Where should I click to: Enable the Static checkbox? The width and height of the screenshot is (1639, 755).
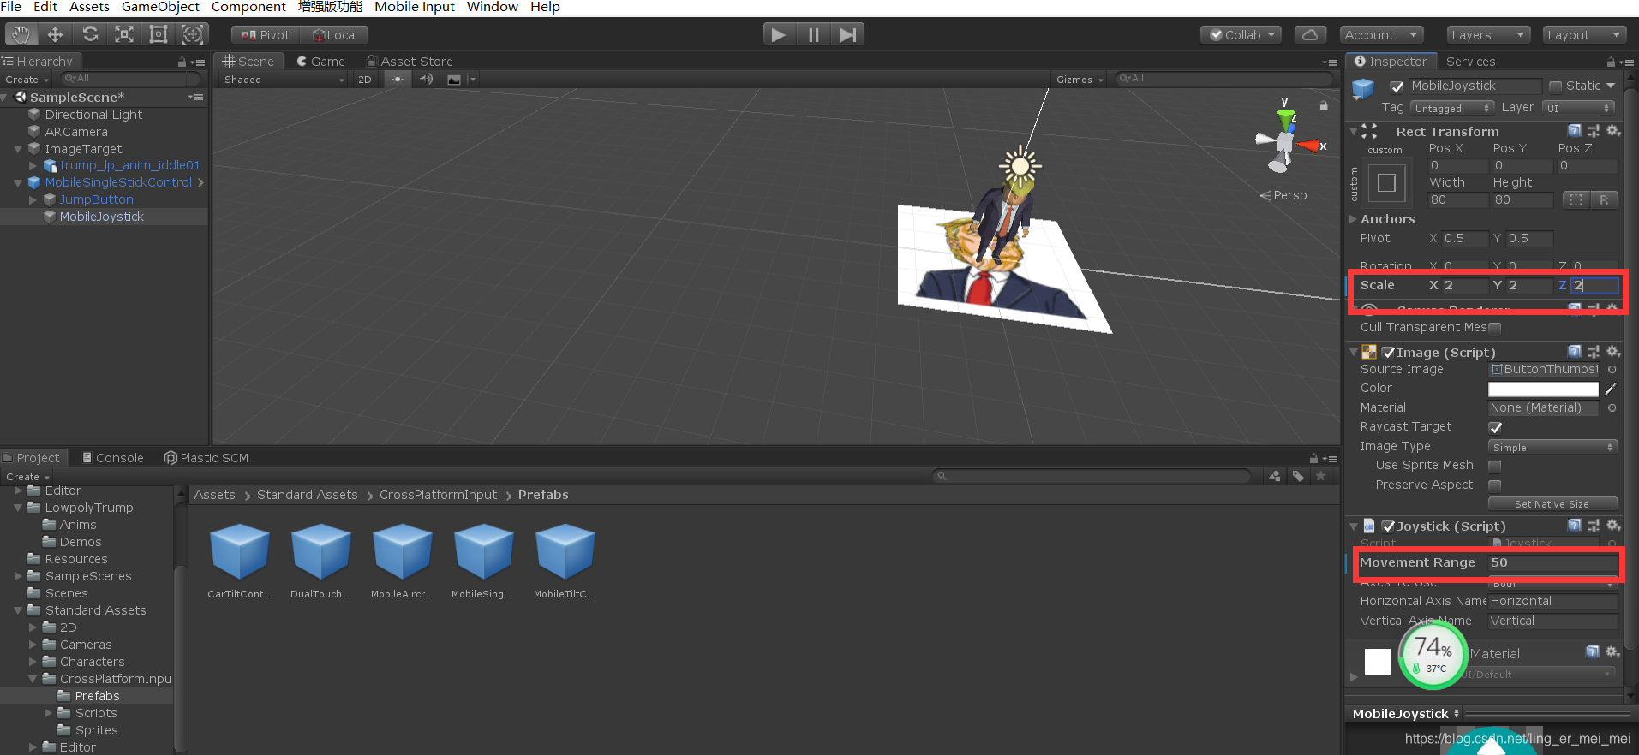coord(1556,86)
